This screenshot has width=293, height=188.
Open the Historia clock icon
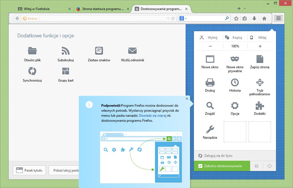click(x=235, y=82)
